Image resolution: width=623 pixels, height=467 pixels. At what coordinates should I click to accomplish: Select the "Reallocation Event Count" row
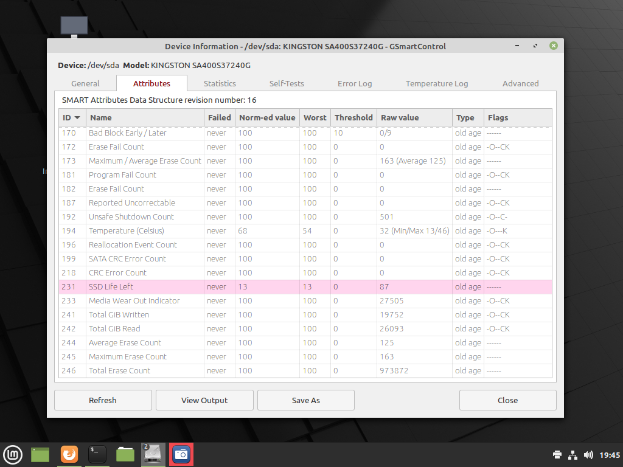[305, 244]
